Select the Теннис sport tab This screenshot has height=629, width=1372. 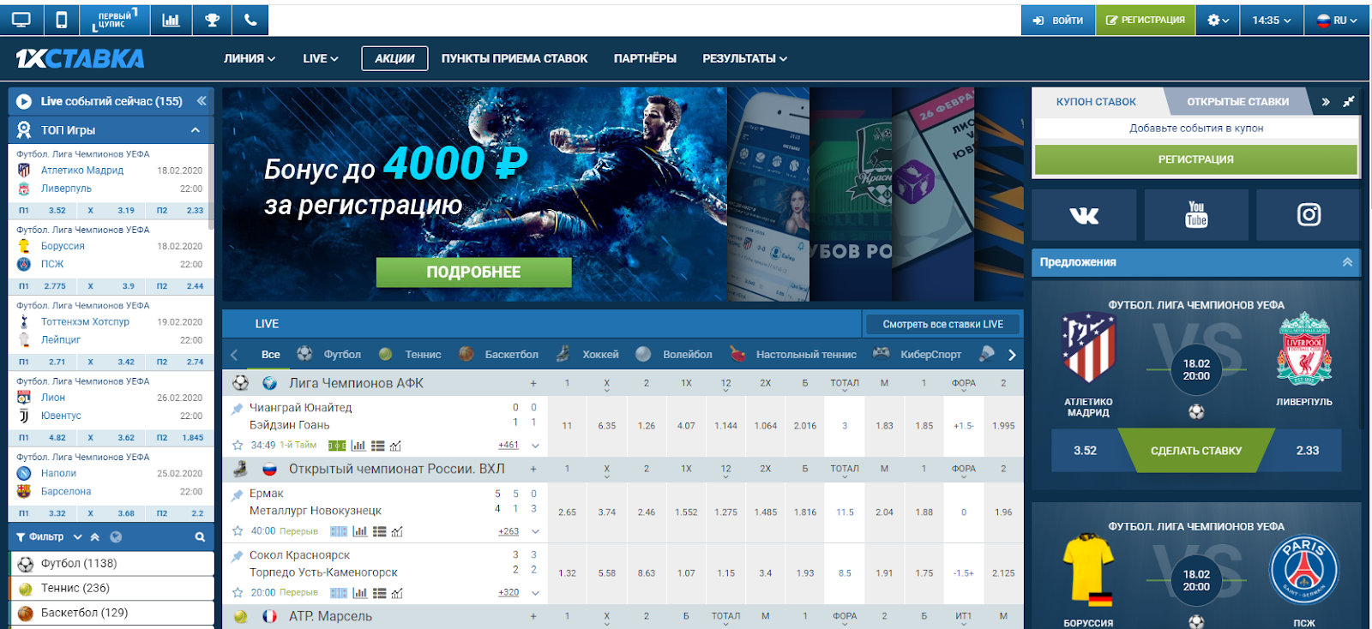[423, 354]
